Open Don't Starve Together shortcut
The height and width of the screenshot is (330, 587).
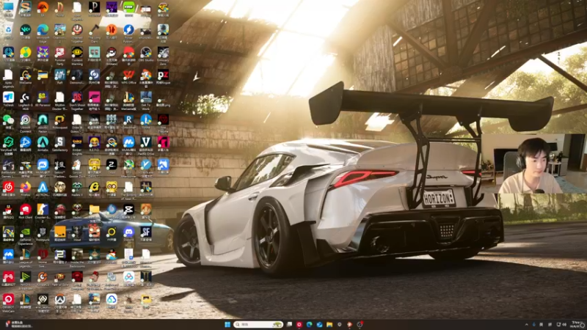point(77,98)
